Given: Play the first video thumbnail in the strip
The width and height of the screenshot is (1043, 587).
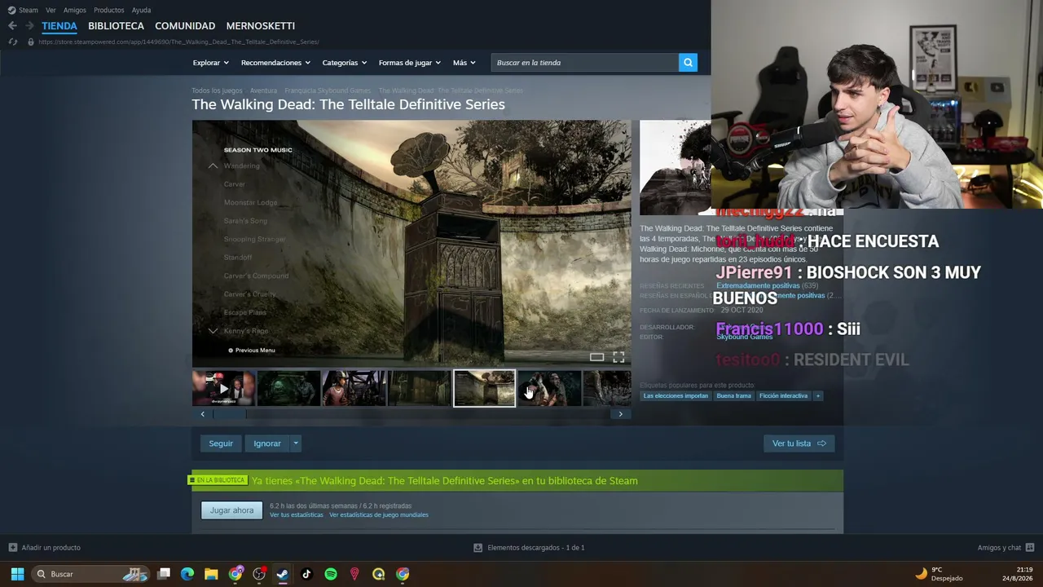Looking at the screenshot, I should click(223, 389).
